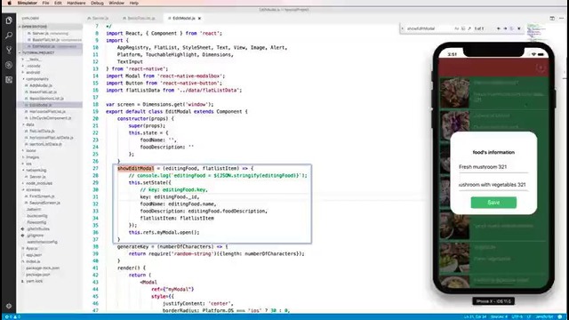Viewport: 569px width, 320px height.
Task: Open the Debug menu
Action: [97, 3]
